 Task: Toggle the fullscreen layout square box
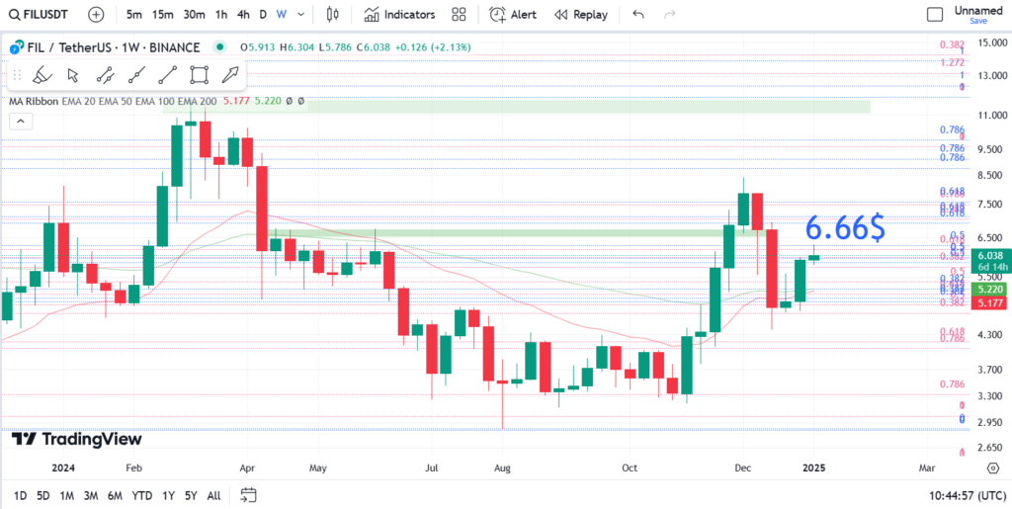click(x=935, y=15)
